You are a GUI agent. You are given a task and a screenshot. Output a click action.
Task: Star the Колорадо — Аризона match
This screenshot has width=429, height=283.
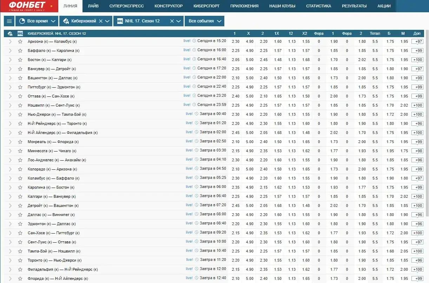pos(20,169)
